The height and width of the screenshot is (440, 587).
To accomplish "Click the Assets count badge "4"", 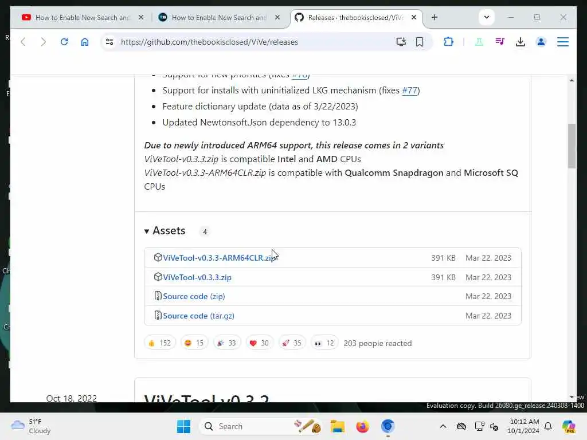I will [205, 231].
